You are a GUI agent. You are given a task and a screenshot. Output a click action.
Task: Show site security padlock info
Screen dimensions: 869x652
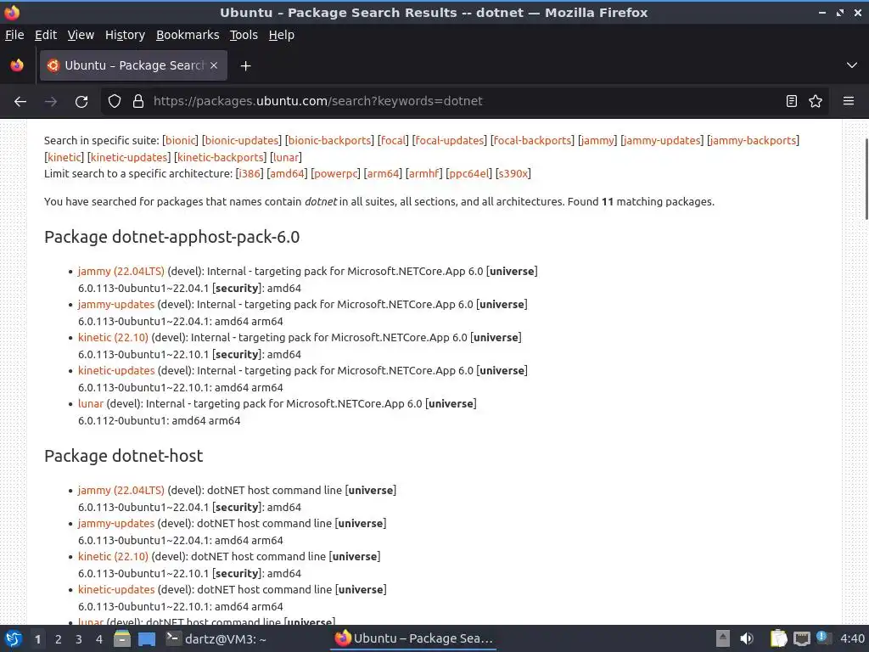coord(138,102)
